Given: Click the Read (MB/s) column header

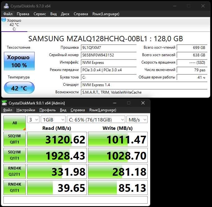Looking at the screenshot, I should tap(57, 128).
